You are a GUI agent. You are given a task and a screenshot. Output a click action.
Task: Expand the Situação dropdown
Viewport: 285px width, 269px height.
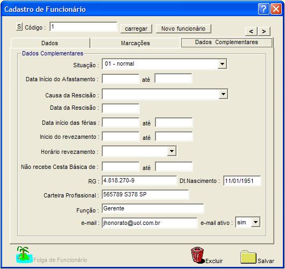pyautogui.click(x=222, y=64)
